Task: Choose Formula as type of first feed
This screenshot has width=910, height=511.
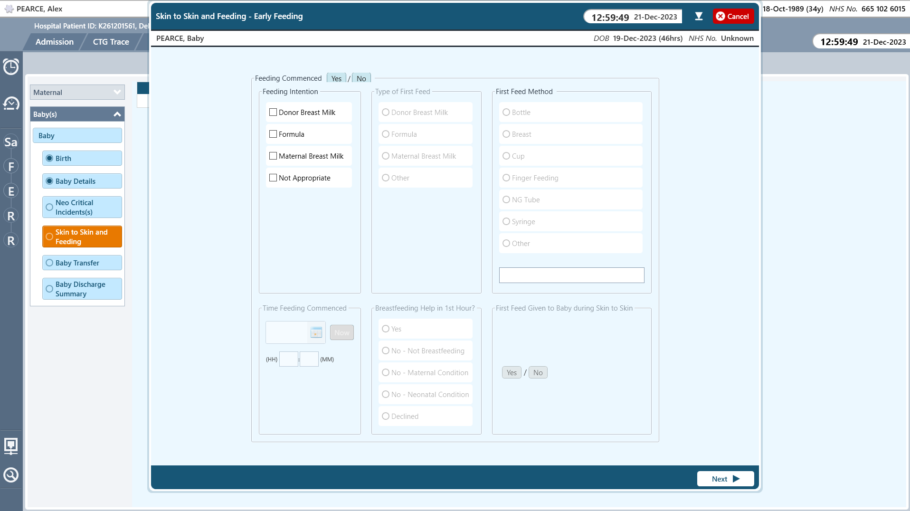Action: [x=425, y=134]
